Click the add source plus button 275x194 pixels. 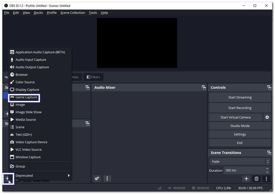7,178
